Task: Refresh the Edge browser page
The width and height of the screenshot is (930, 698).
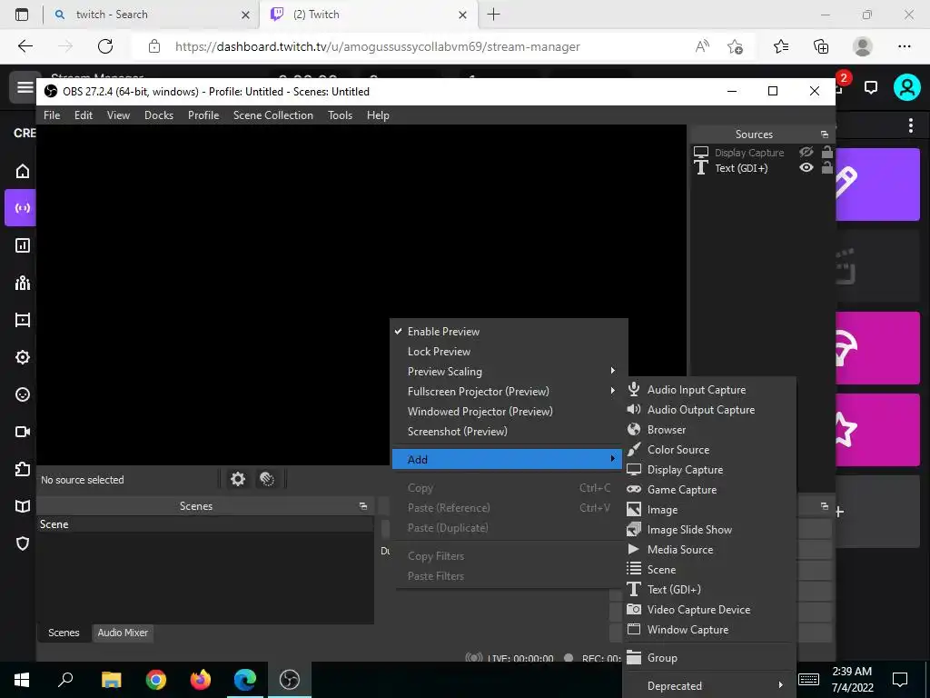Action: (105, 46)
